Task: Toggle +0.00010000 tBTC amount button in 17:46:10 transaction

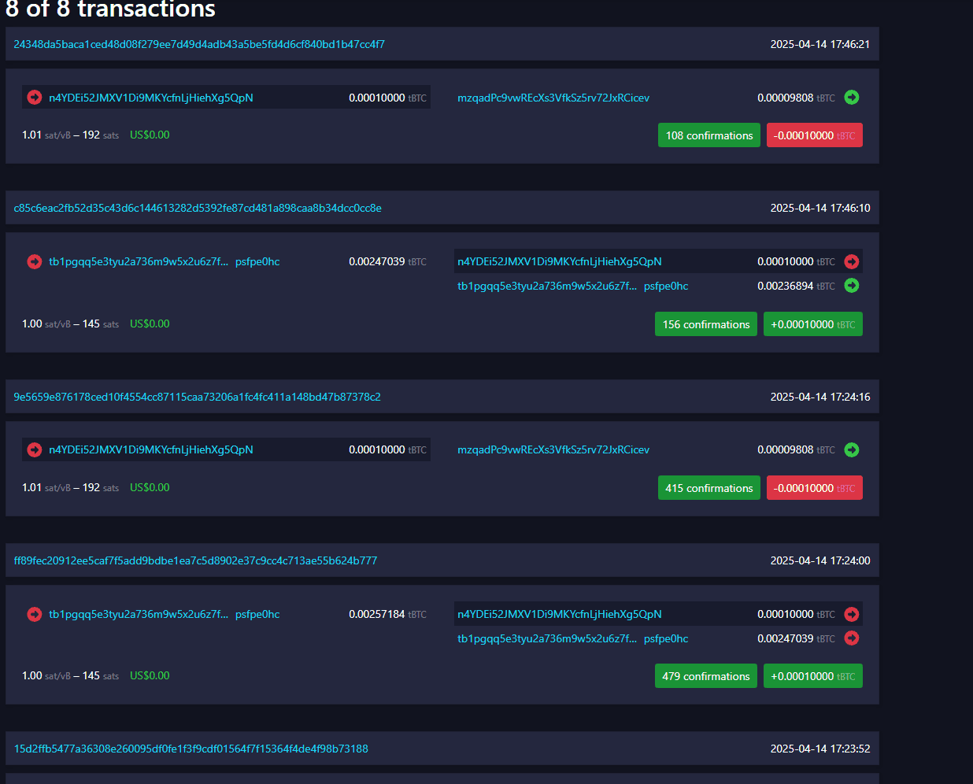Action: click(x=813, y=324)
